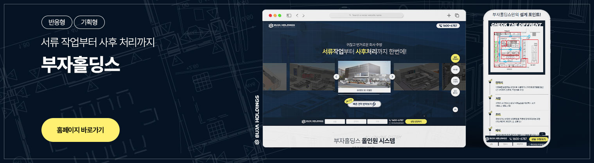Click the browser forward arrow
Image resolution: width=594 pixels, height=163 pixels.
303,15
